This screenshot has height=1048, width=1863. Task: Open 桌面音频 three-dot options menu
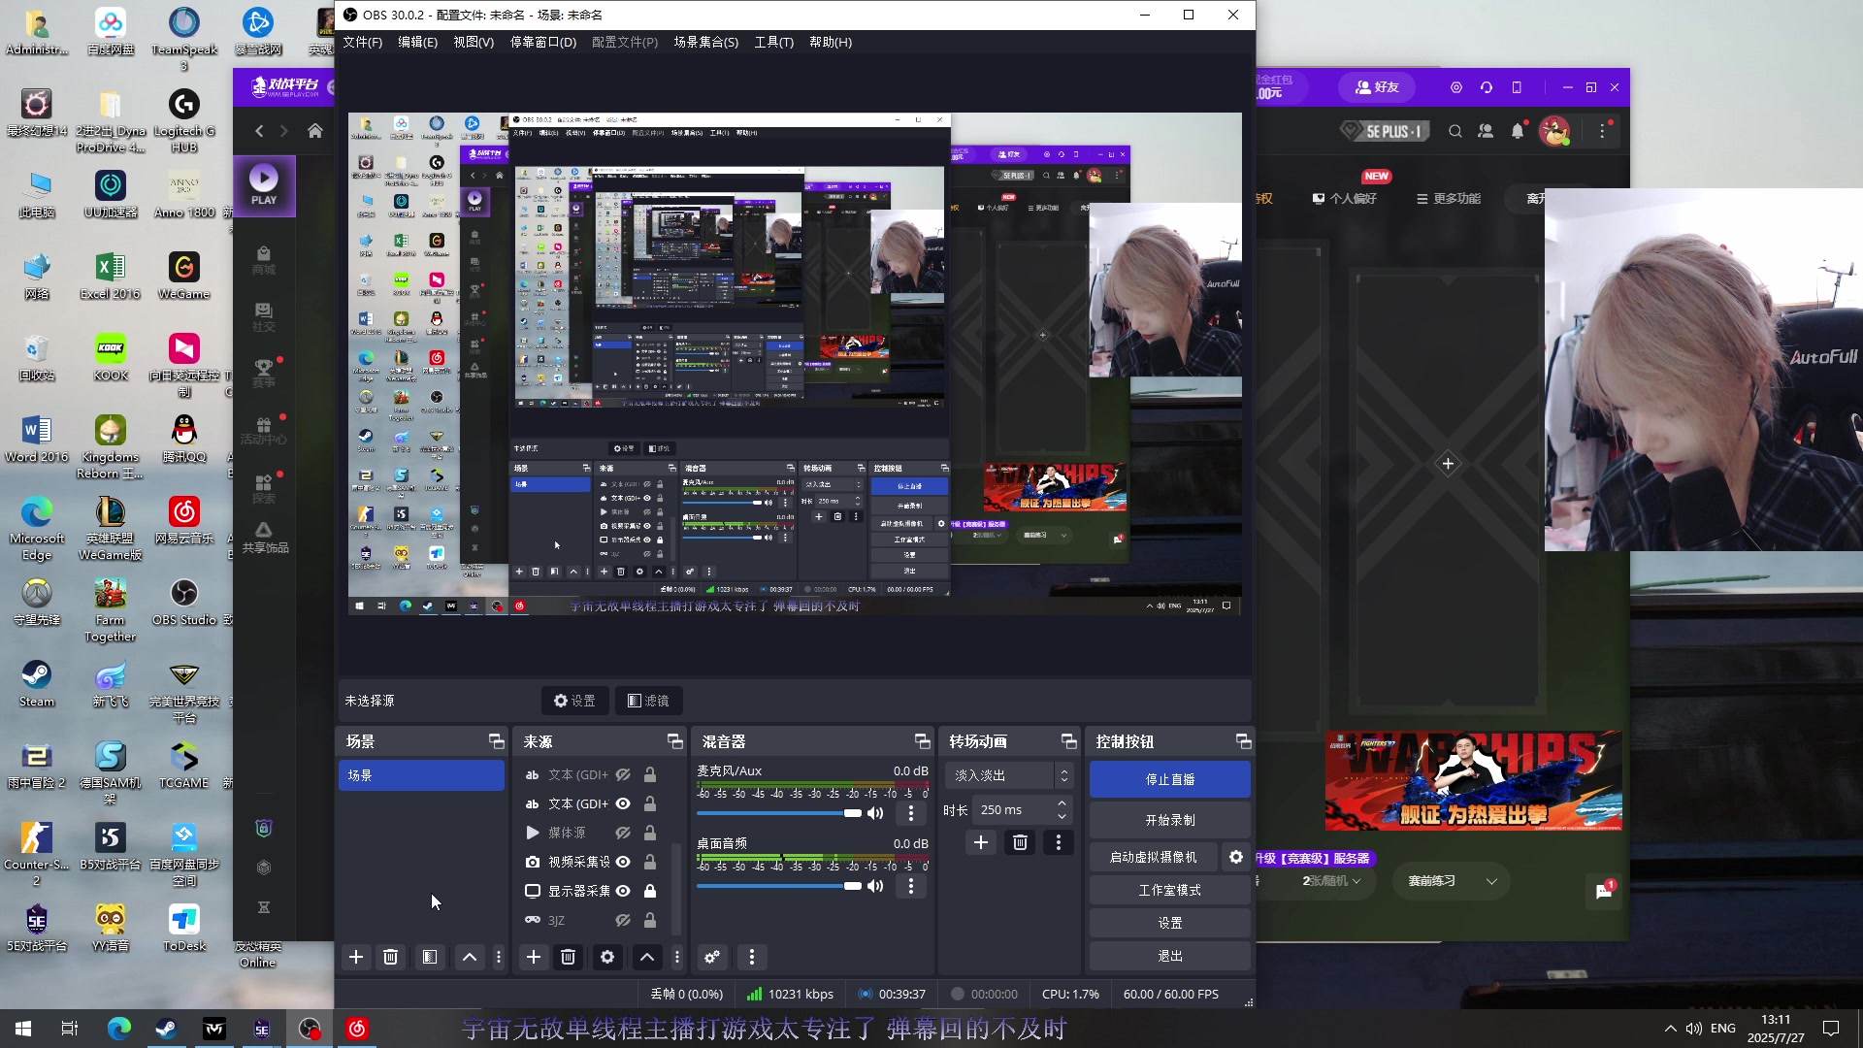pyautogui.click(x=910, y=886)
